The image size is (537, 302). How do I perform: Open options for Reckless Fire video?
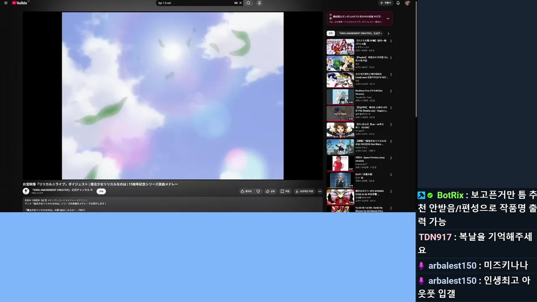tap(391, 91)
